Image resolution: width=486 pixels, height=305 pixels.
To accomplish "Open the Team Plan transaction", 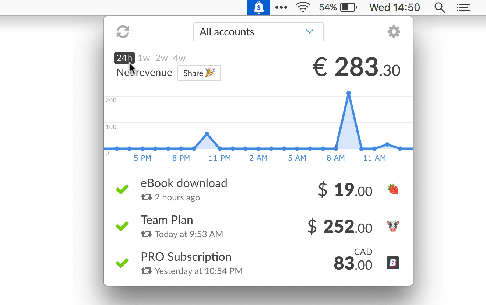I will [x=258, y=227].
